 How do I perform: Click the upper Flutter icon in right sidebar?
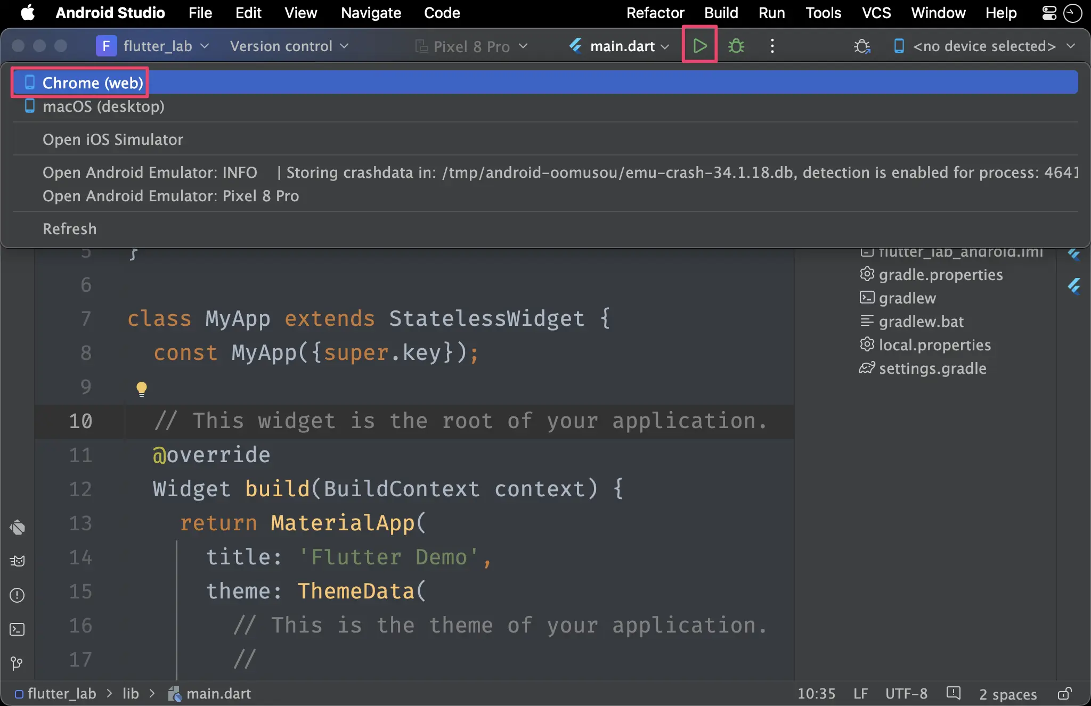pyautogui.click(x=1074, y=254)
